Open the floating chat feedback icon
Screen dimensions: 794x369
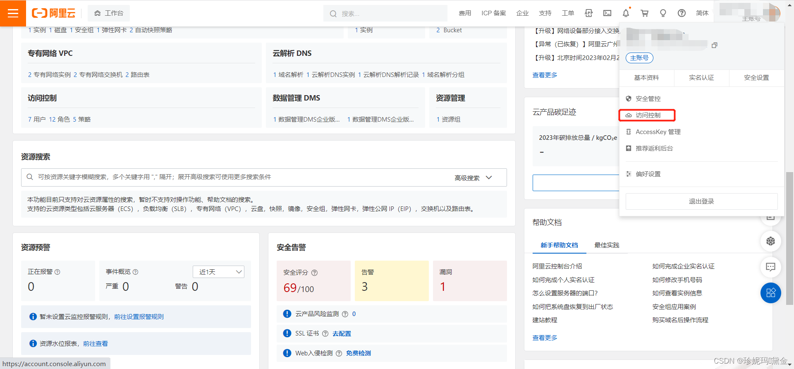[x=770, y=267]
